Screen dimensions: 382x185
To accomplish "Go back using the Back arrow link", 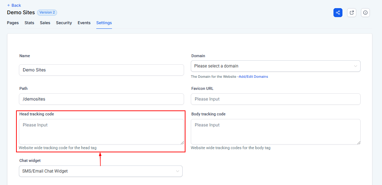I will coord(14,5).
